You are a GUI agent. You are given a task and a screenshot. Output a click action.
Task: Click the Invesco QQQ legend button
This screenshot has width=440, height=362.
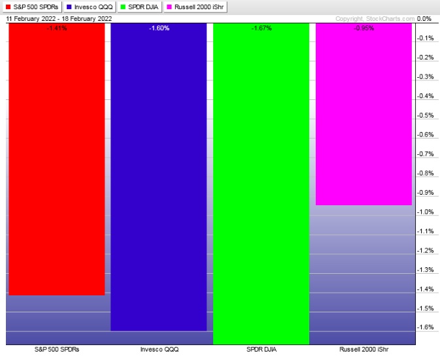(90, 7)
